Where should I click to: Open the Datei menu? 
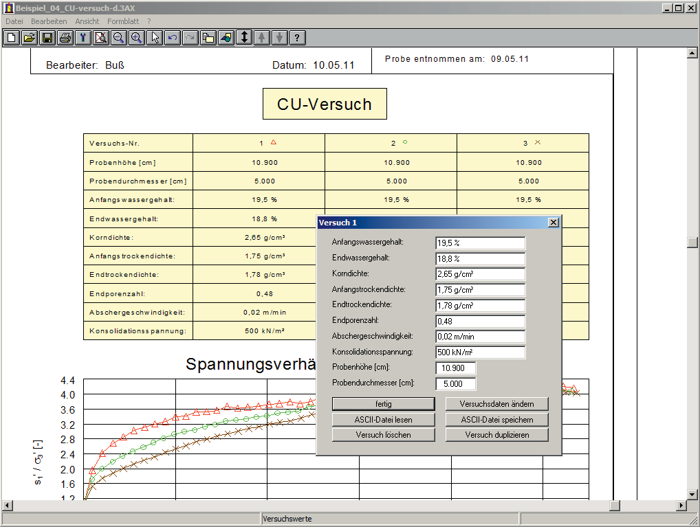14,21
